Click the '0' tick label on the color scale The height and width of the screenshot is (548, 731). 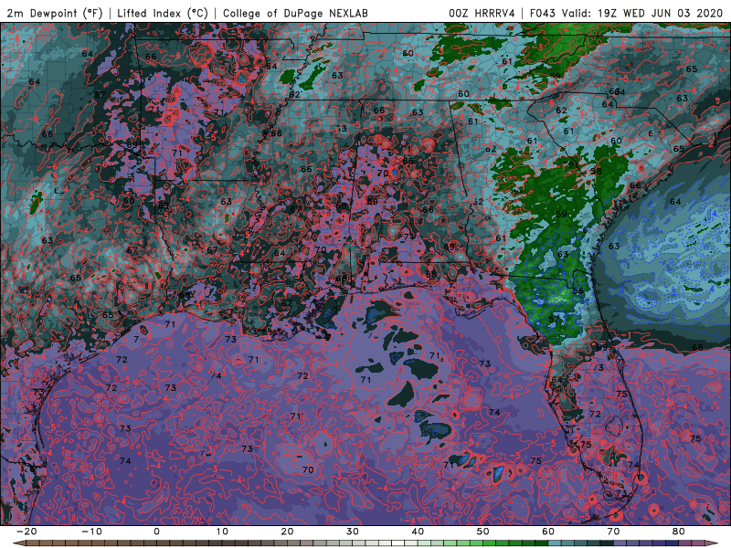[x=156, y=532]
